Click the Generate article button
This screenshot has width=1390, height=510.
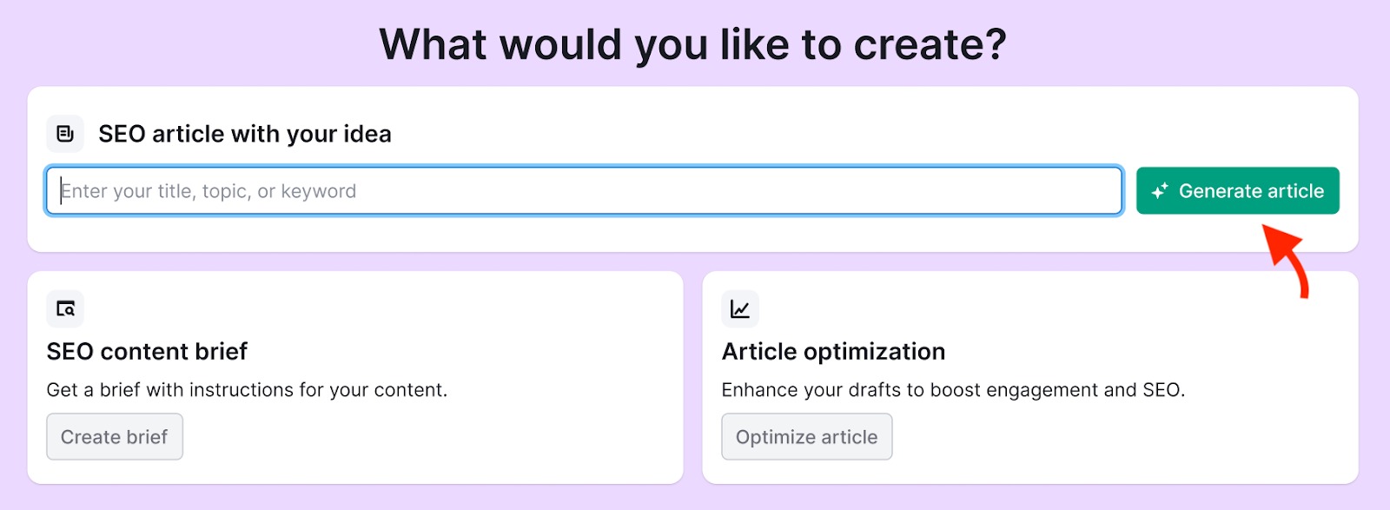tap(1238, 190)
